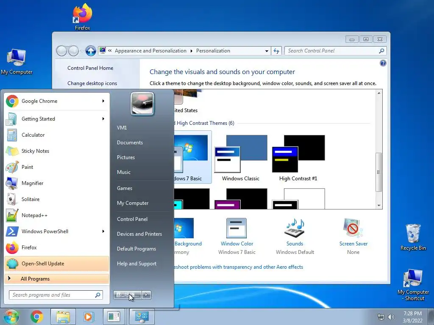Click the breadcrumb double chevron in the address bar
This screenshot has height=325, width=434.
tap(110, 51)
